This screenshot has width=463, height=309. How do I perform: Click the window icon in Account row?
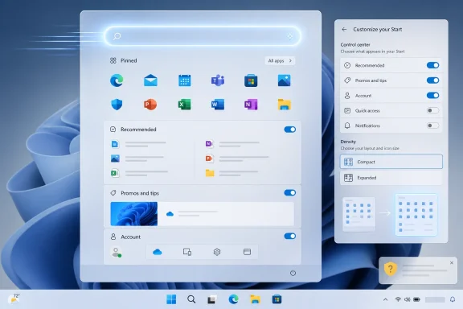tap(247, 252)
